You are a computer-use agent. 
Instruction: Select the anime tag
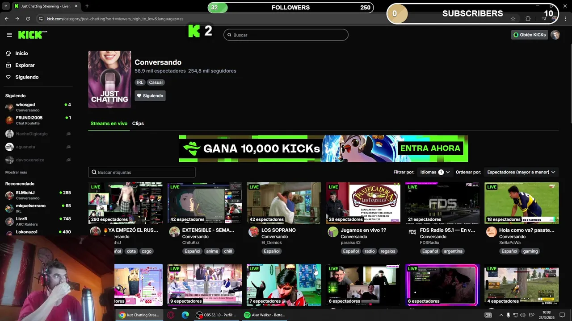[212, 251]
